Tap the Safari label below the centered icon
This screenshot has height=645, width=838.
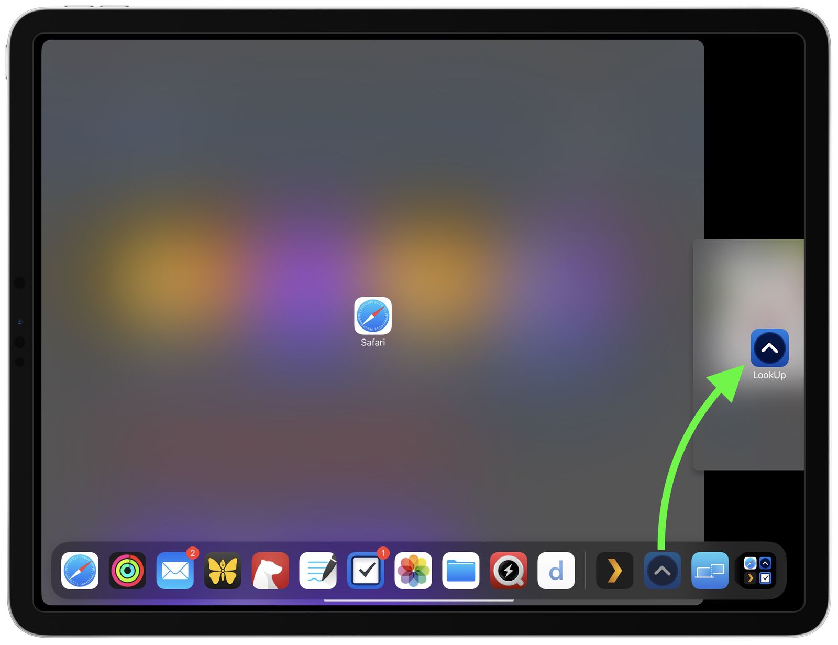(372, 342)
